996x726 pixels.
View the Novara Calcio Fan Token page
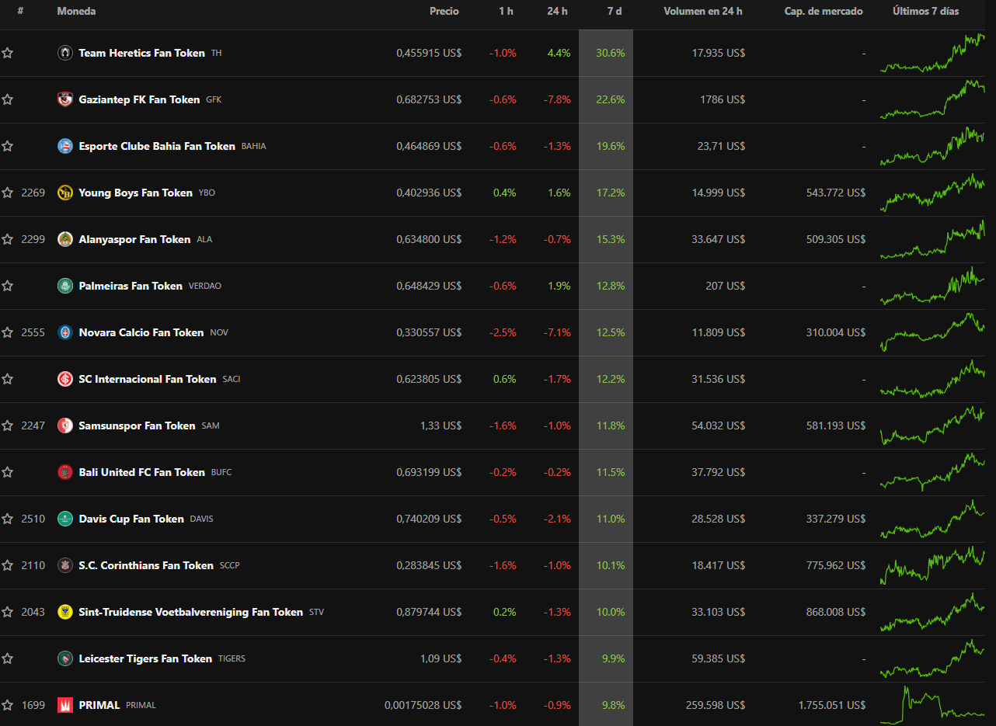click(141, 332)
